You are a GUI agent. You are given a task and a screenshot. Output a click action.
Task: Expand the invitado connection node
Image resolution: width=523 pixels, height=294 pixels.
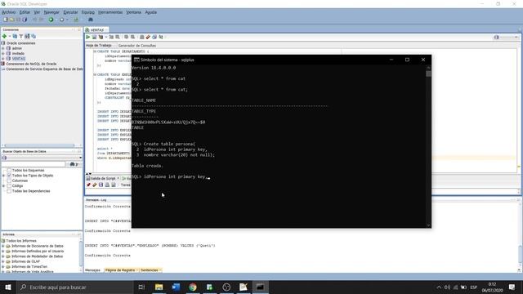(x=3, y=53)
